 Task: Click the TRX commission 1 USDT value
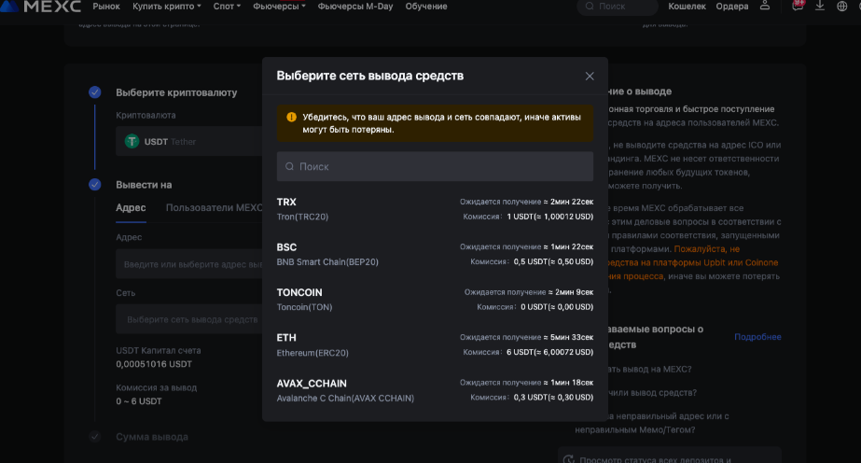coord(549,217)
